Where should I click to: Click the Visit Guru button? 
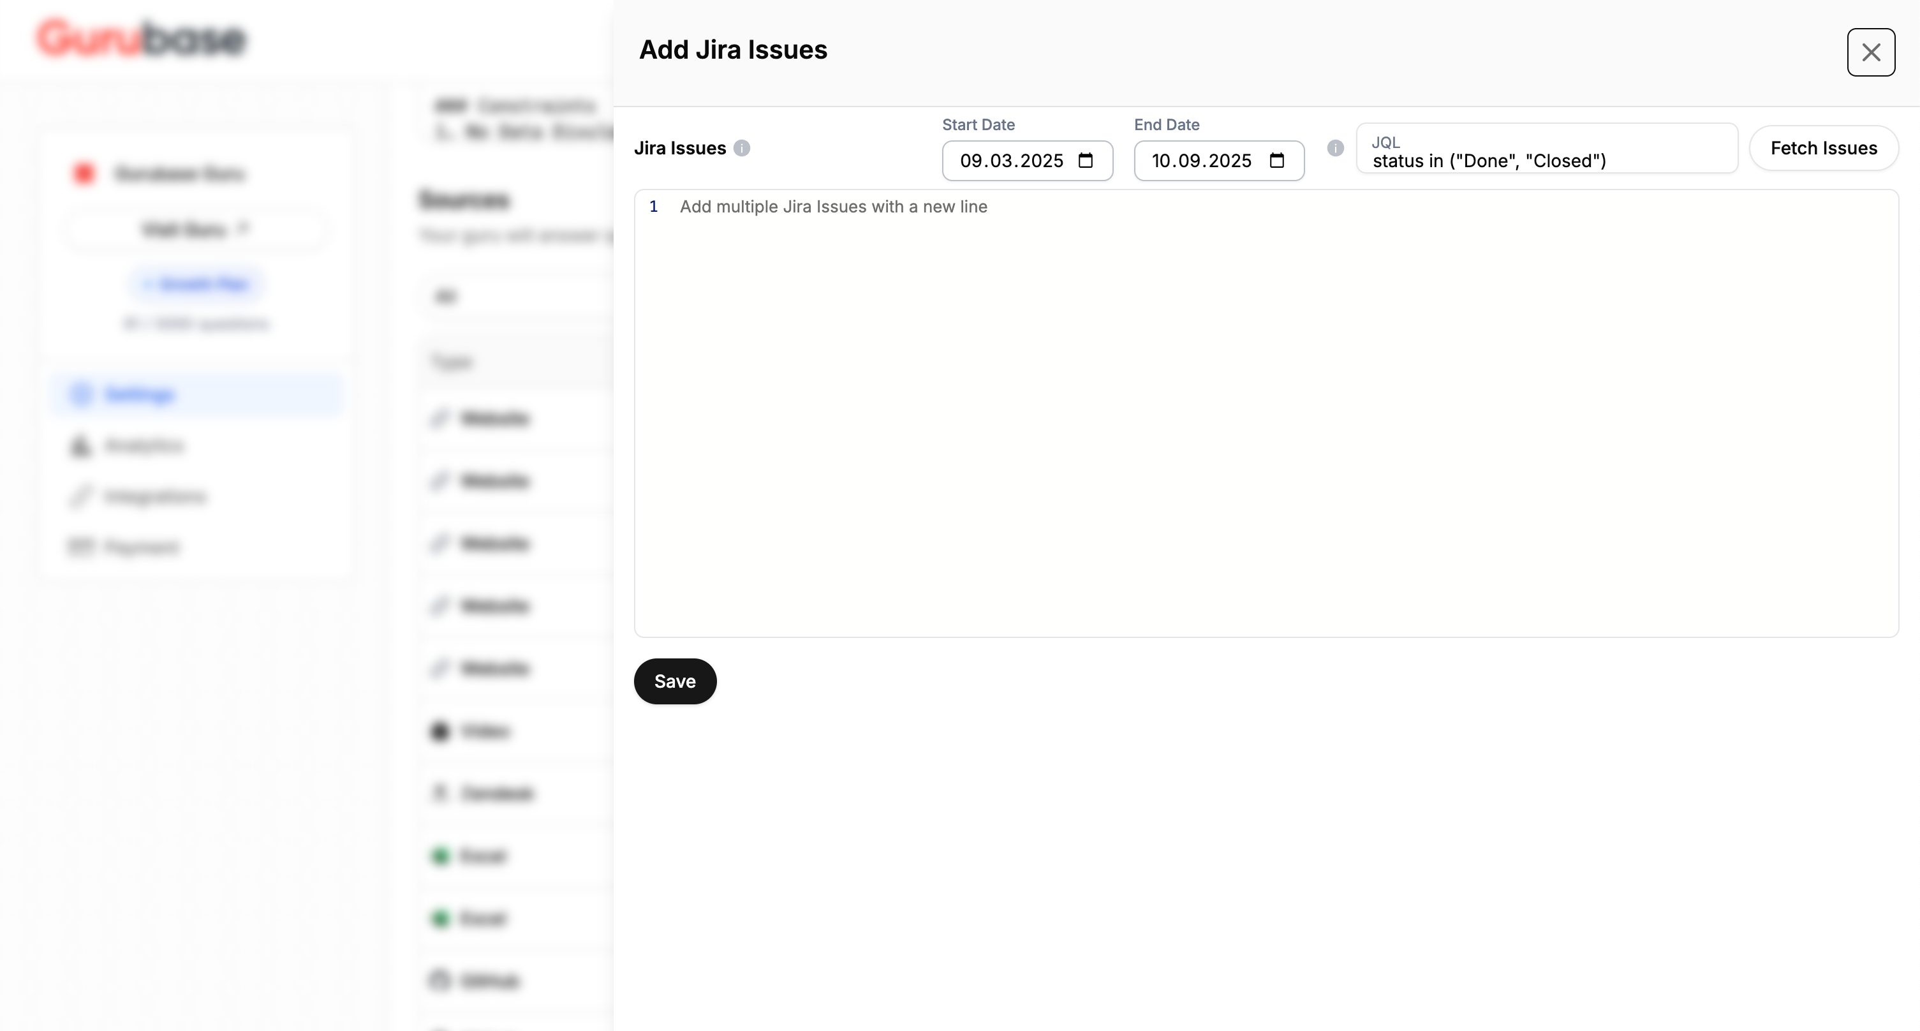pos(195,229)
